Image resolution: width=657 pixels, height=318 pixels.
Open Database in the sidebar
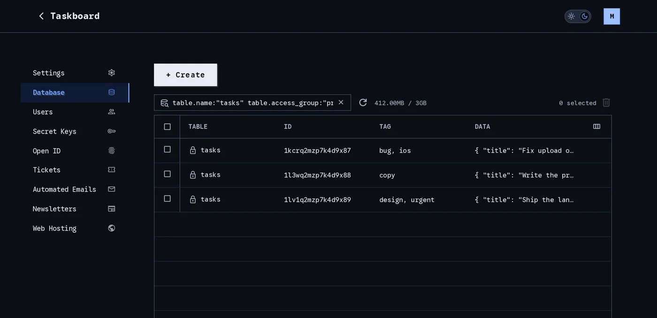[x=75, y=92]
